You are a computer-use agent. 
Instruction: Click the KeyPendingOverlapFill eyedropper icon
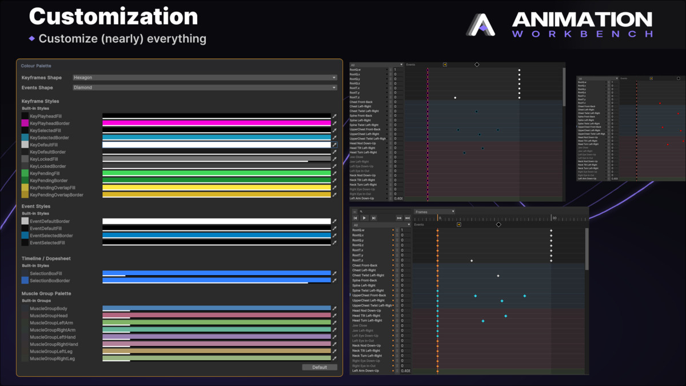click(335, 188)
